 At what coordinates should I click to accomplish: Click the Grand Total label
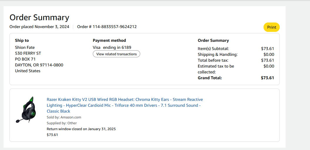click(x=210, y=78)
